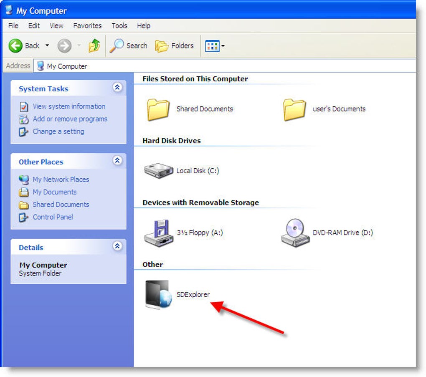Viewport: 426px width, 377px height.
Task: Open the File menu
Action: pos(13,26)
